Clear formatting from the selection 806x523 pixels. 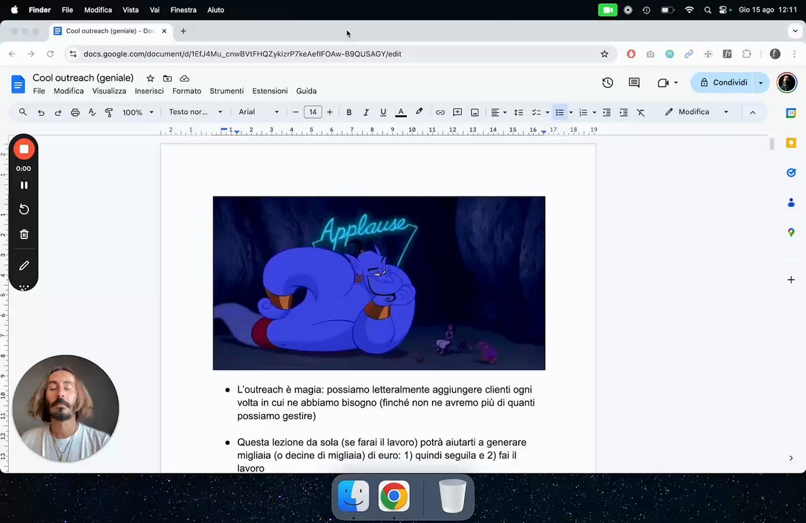[x=640, y=112]
